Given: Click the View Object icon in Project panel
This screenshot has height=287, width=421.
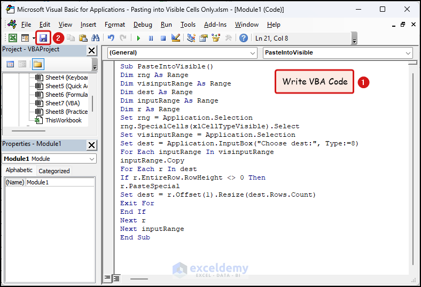Looking at the screenshot, I should (22, 64).
